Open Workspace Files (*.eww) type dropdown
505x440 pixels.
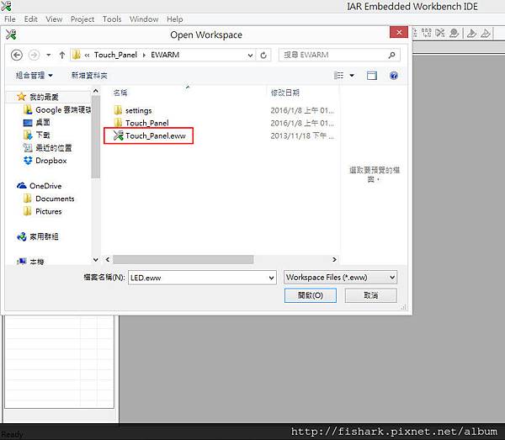pyautogui.click(x=340, y=277)
